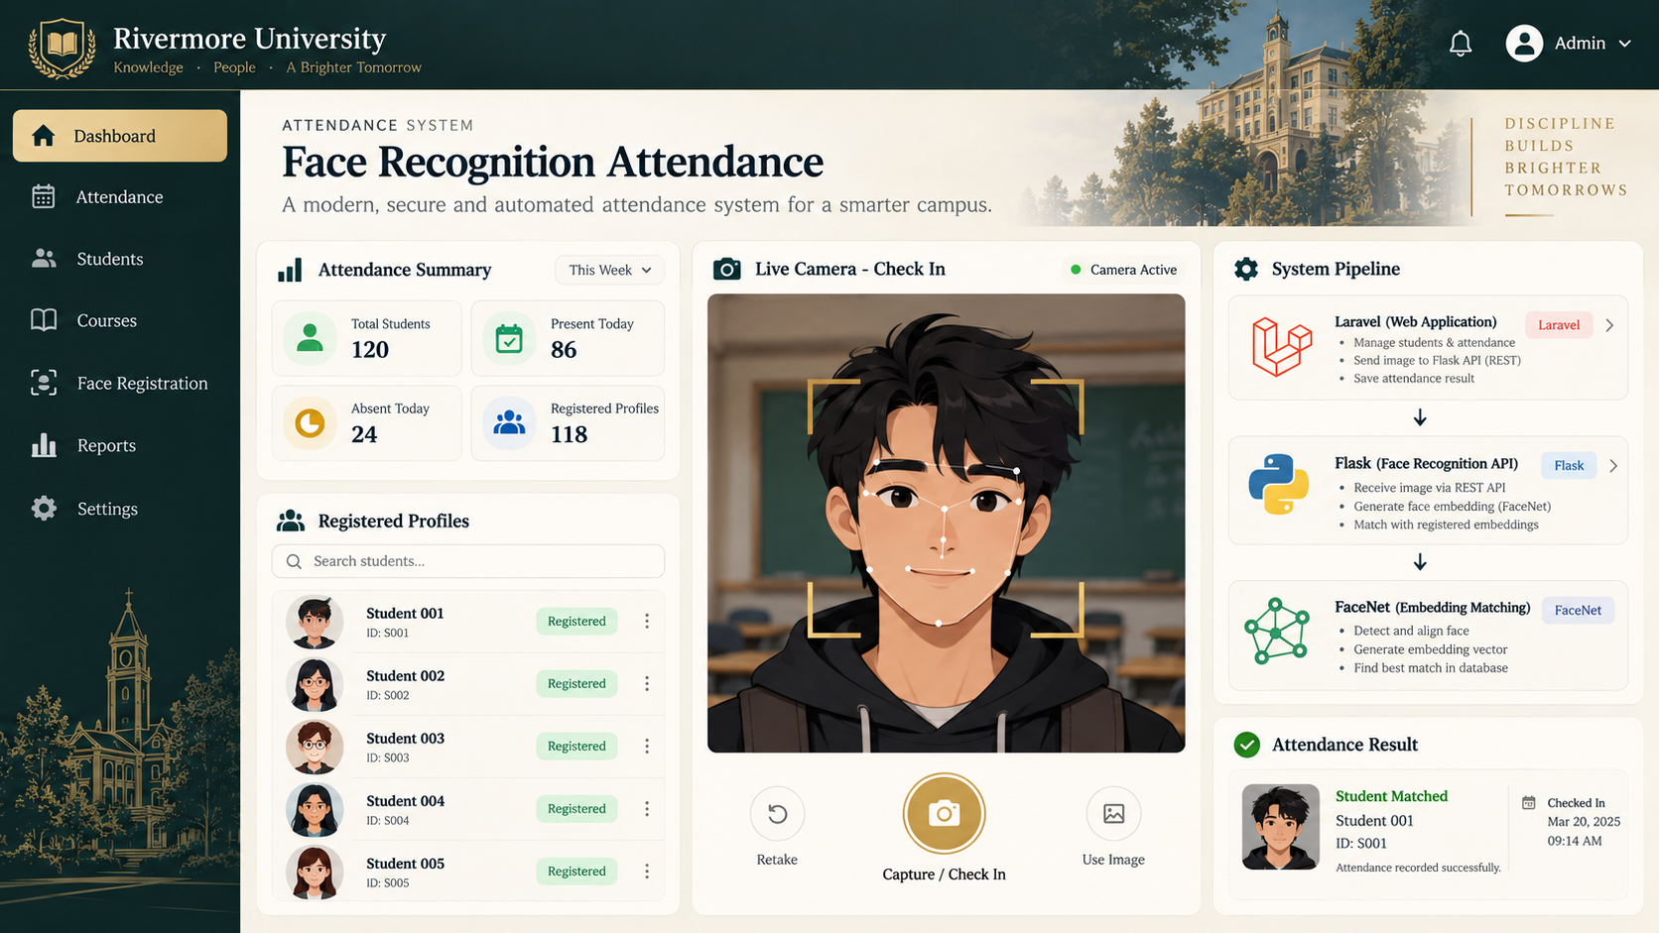
Task: Click the matched student photo in Attendance Result
Action: tap(1281, 827)
